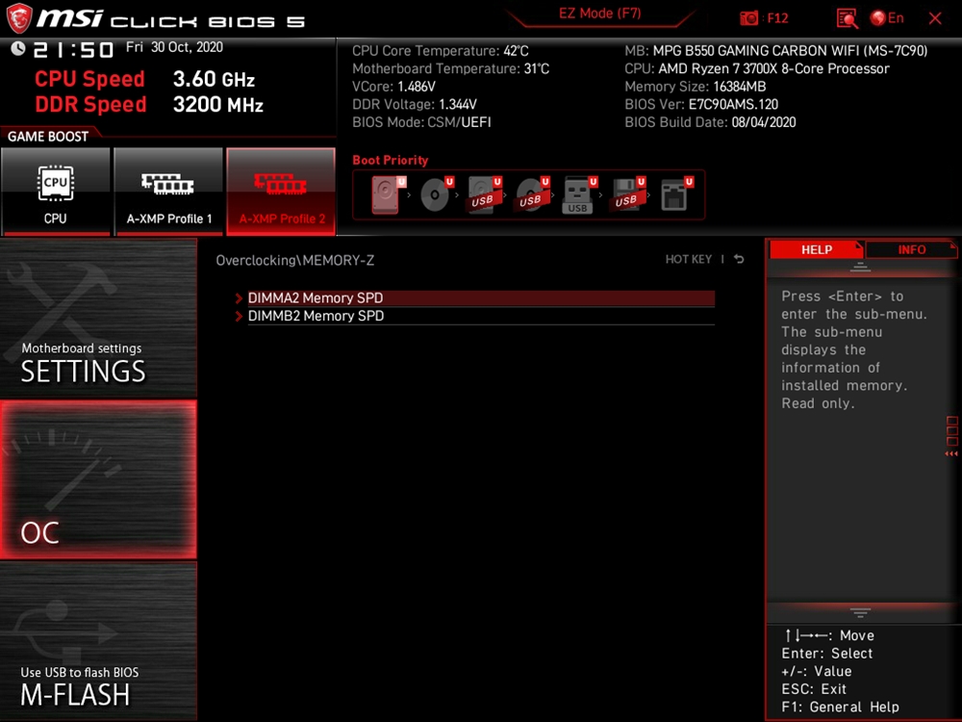Open M-FLASH to flash BIOS
This screenshot has width=962, height=722.
(x=98, y=641)
